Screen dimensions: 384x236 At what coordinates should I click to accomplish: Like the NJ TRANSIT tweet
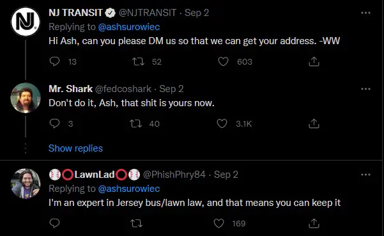[223, 61]
